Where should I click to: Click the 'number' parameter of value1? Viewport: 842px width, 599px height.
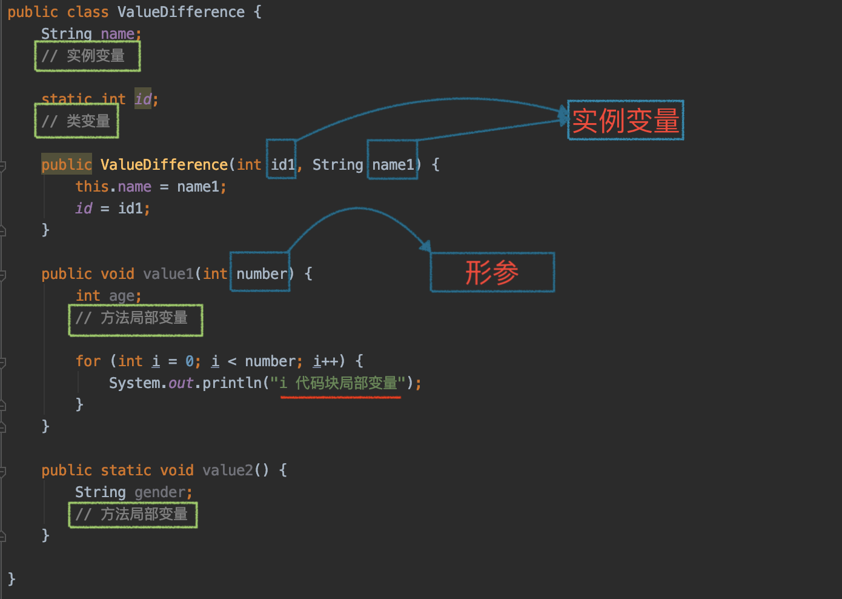pyautogui.click(x=262, y=274)
